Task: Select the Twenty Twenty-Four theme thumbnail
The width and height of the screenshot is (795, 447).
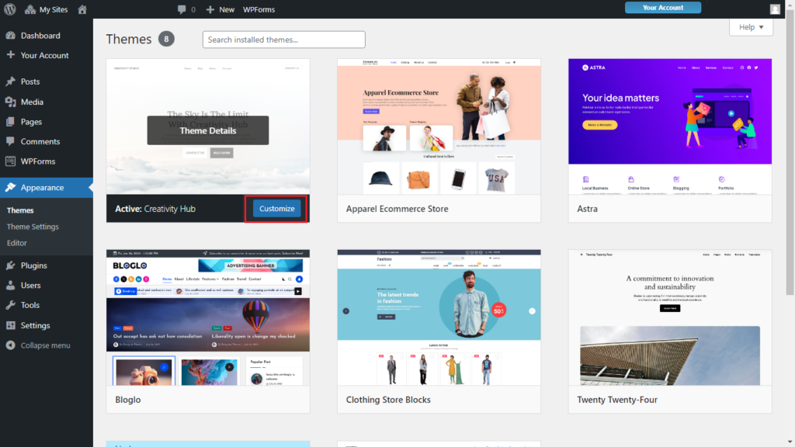Action: coord(669,318)
